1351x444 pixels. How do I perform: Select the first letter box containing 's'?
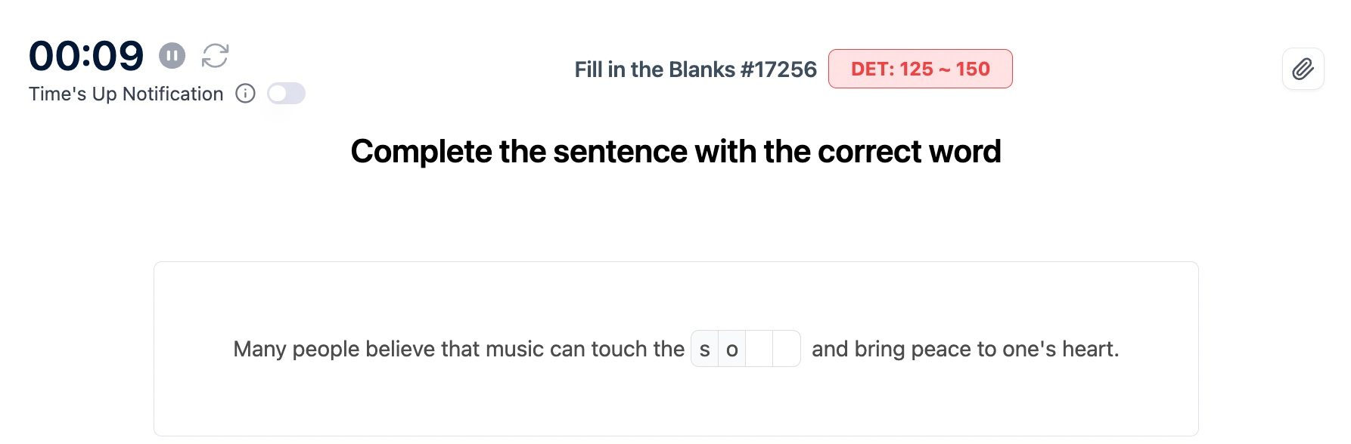tap(705, 349)
